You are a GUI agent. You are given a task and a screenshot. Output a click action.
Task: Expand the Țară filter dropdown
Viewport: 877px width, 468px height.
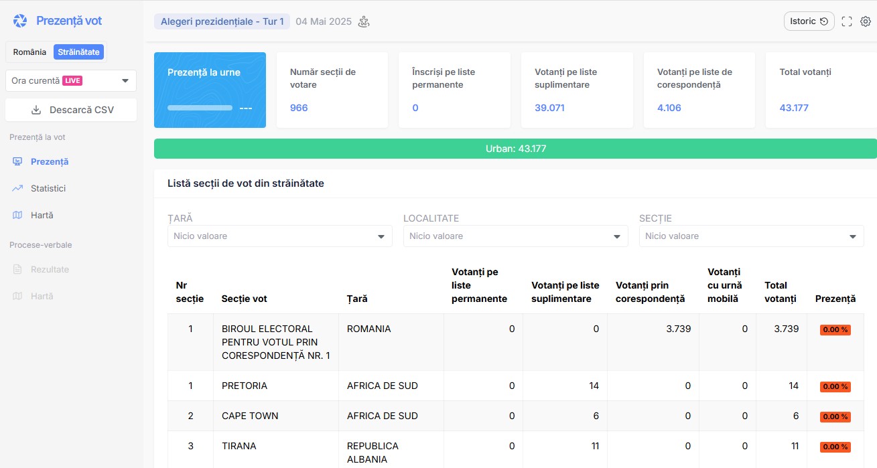[279, 236]
